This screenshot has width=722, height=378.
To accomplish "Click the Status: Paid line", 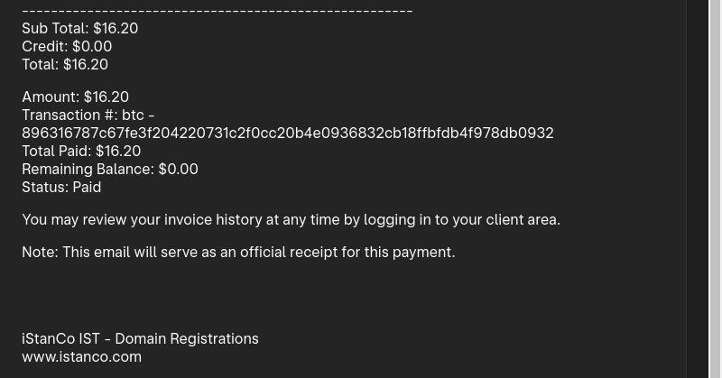I will point(61,187).
